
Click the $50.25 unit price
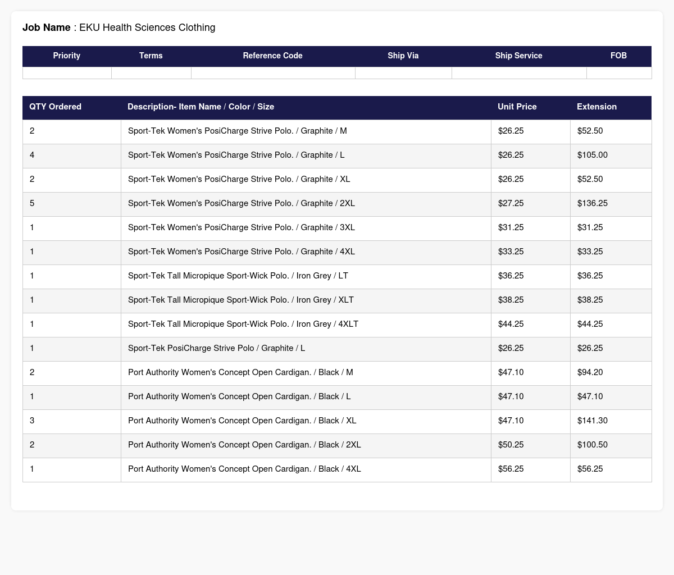click(x=511, y=445)
